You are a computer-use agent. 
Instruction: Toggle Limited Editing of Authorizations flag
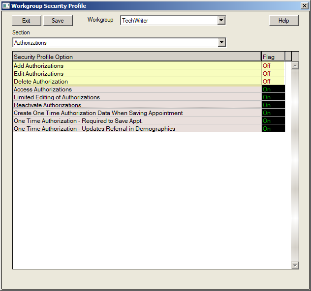click(x=273, y=97)
